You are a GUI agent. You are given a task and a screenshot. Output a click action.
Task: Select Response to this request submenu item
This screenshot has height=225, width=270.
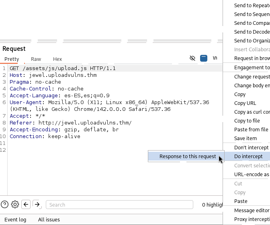(186, 157)
